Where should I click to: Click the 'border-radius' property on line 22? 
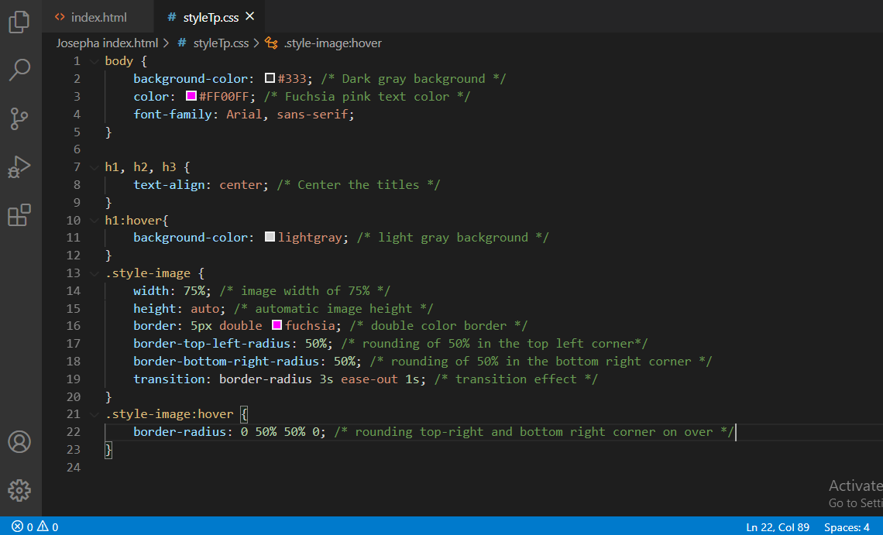[x=180, y=432]
